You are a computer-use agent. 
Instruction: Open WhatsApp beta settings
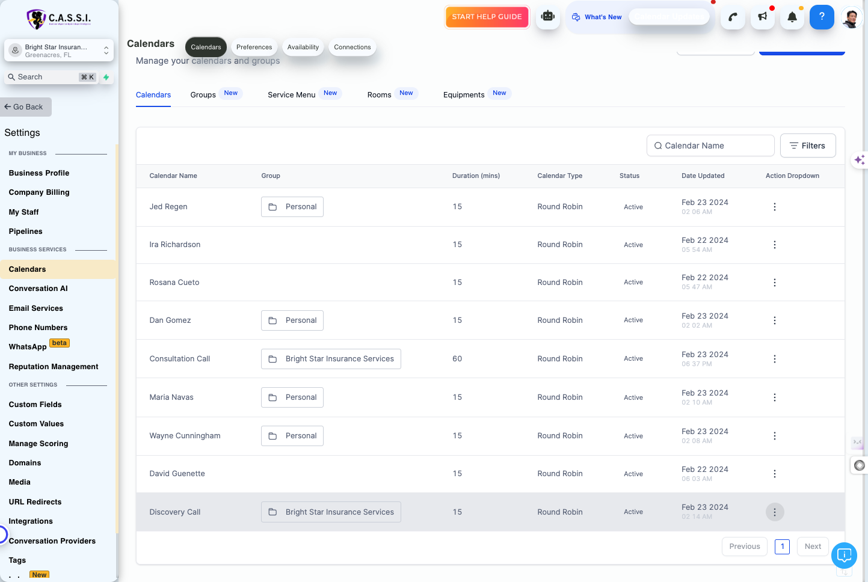(x=39, y=346)
